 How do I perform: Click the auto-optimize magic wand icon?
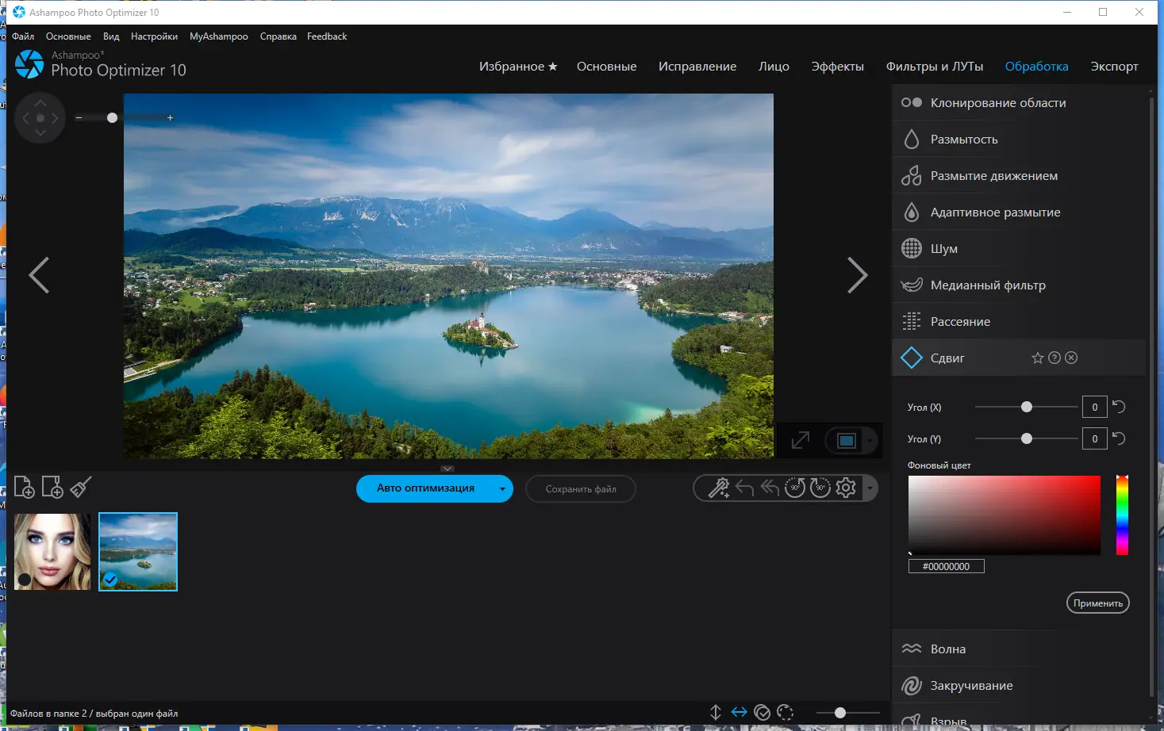point(718,488)
